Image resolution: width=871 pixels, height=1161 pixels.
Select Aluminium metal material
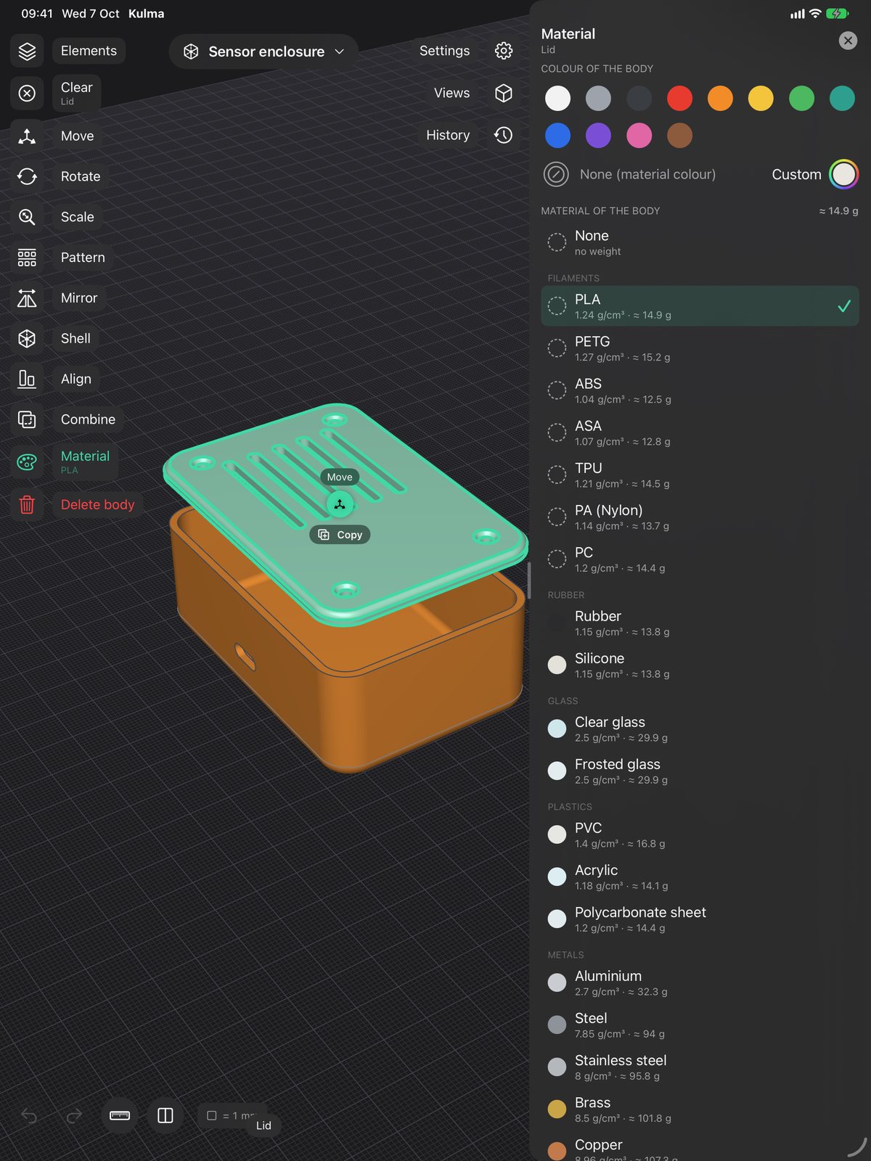tap(700, 982)
